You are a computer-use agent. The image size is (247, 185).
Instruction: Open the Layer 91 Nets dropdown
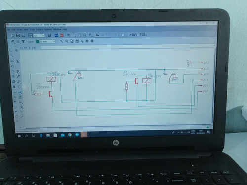(x=46, y=42)
